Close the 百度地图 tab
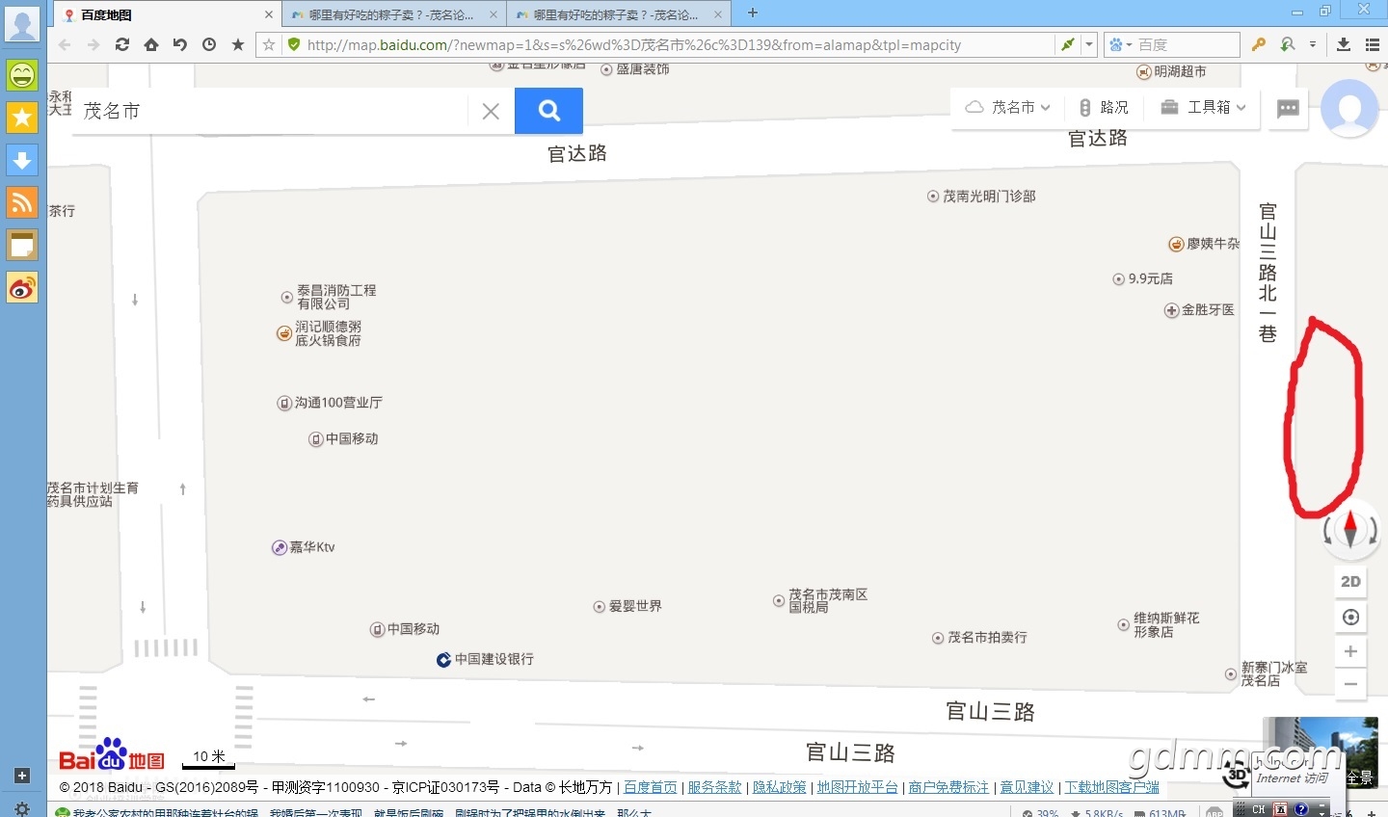This screenshot has width=1388, height=817. point(269,14)
